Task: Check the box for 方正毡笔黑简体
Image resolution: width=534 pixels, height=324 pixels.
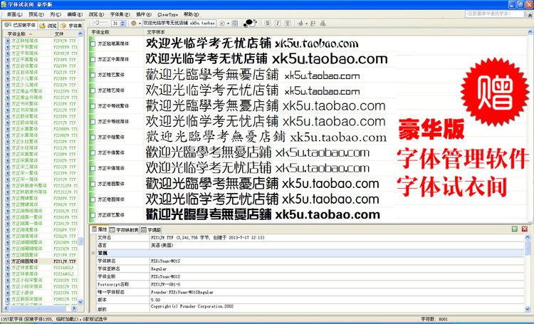Action: click(x=93, y=43)
